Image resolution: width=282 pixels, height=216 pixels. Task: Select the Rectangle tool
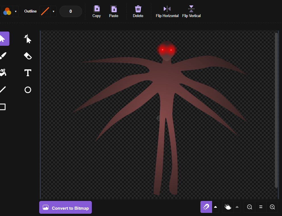coord(3,107)
